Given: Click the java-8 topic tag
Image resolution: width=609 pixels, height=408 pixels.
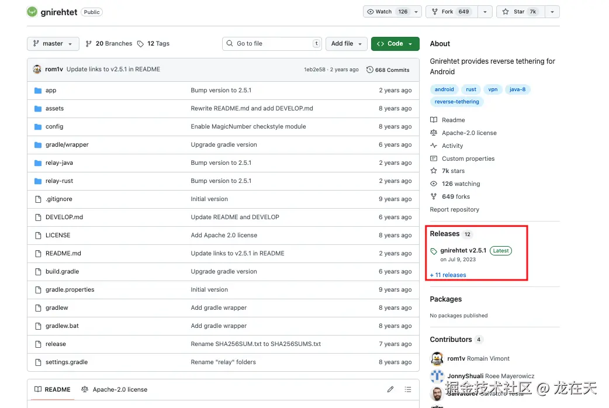Looking at the screenshot, I should (517, 89).
